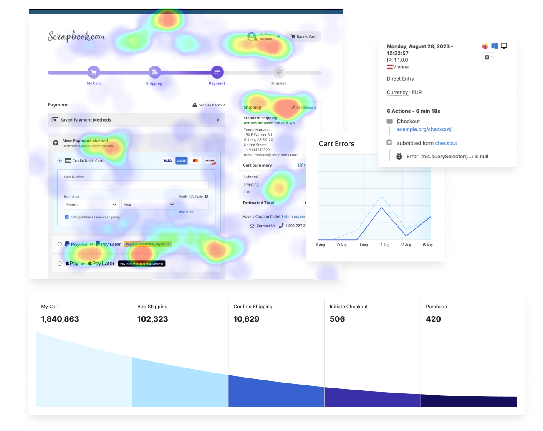Click the desktop monitor icon in session panel
Viewport: 543px width, 431px height.
point(504,46)
